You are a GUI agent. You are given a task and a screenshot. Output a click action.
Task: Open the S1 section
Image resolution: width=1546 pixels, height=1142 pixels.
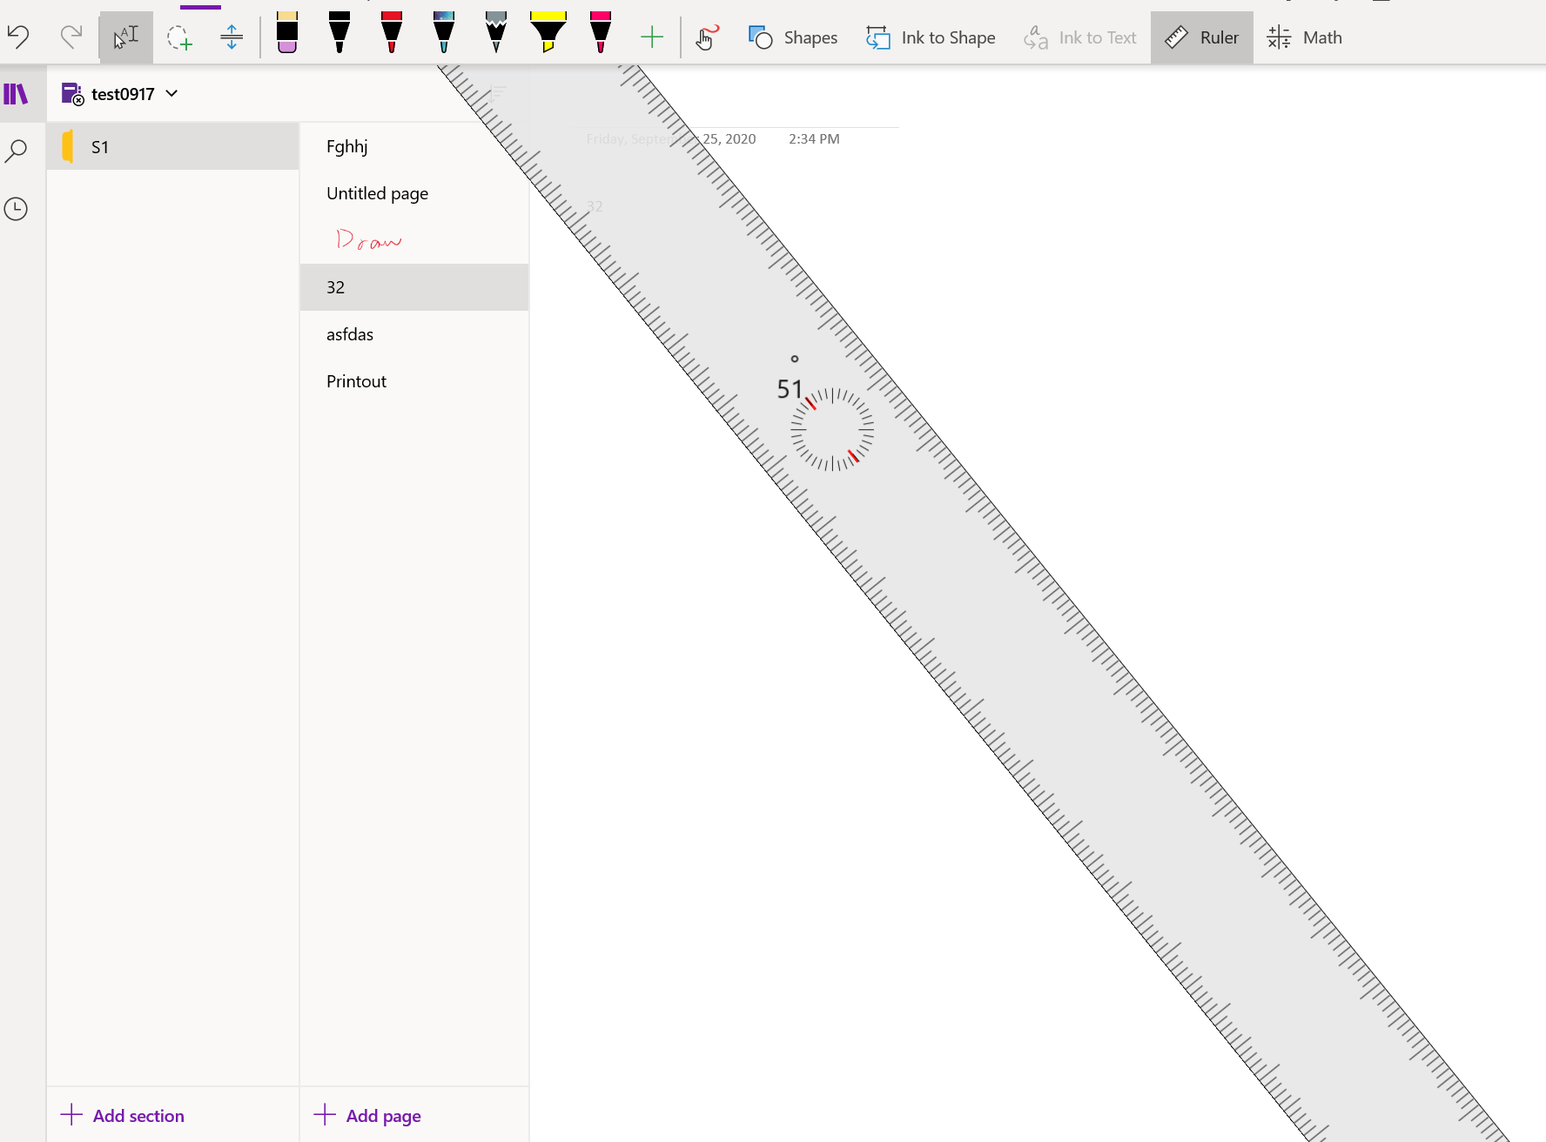[173, 146]
